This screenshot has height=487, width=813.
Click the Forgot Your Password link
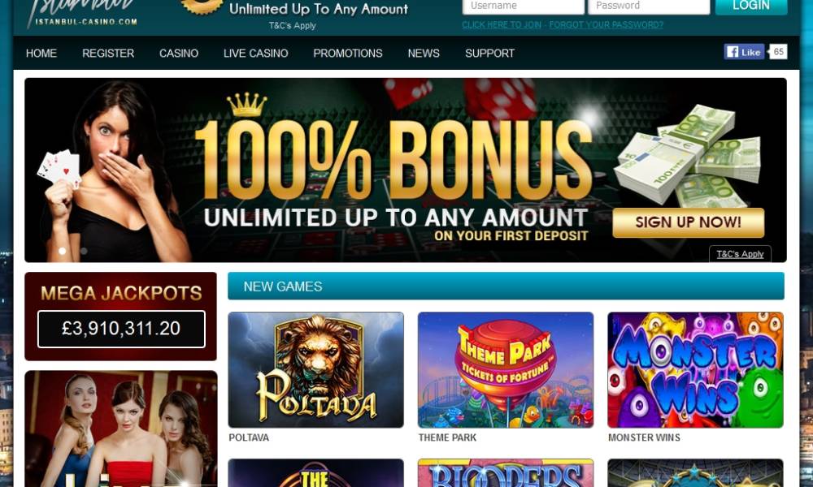click(x=606, y=25)
